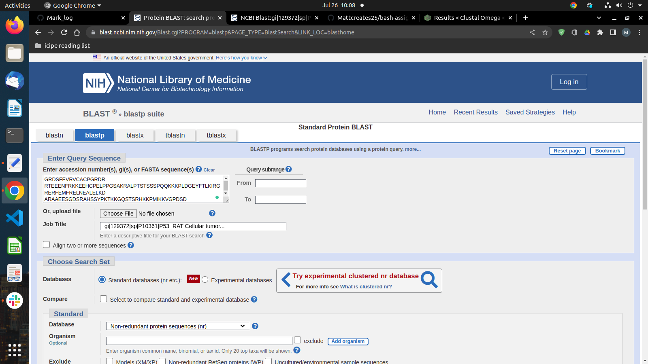This screenshot has width=648, height=364.
Task: Check Exclude Models (XM/XP)
Action: pyautogui.click(x=110, y=361)
